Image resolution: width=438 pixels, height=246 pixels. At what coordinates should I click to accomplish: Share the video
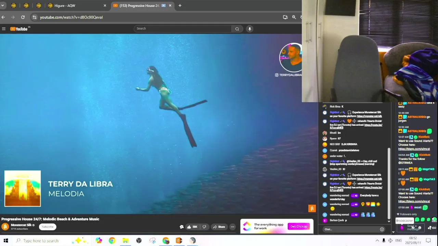point(219,227)
